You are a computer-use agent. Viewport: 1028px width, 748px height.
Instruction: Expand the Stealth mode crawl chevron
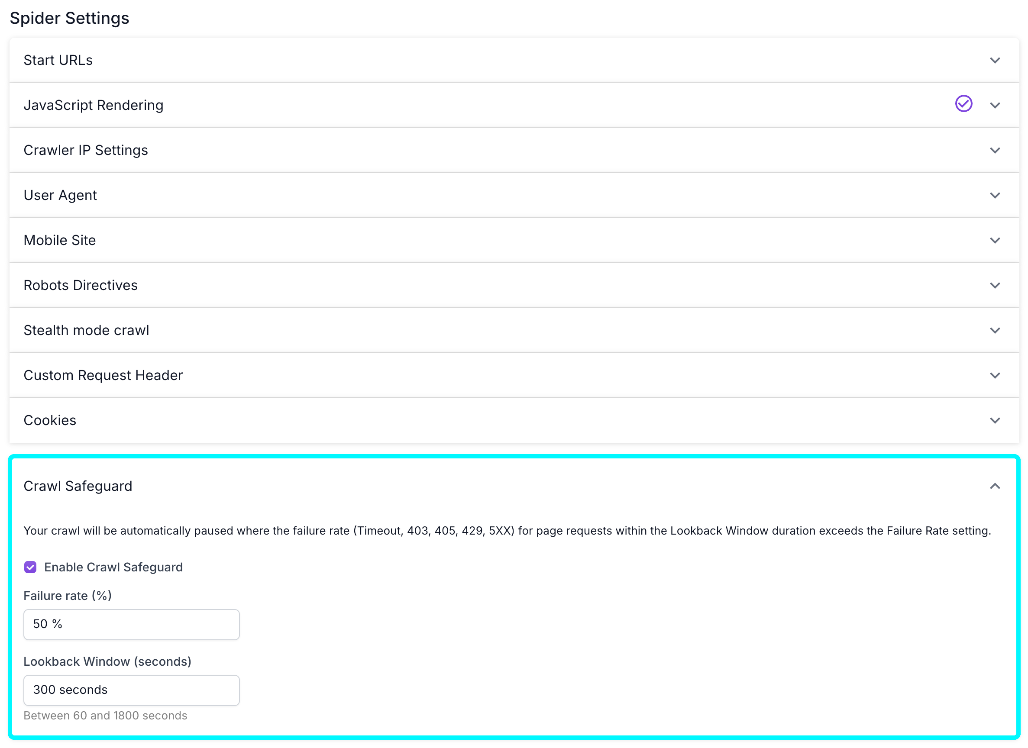pos(995,330)
